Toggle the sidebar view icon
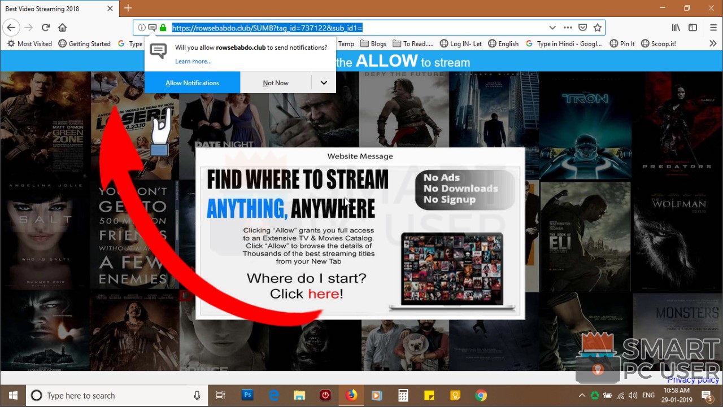This screenshot has width=723, height=407. (692, 28)
